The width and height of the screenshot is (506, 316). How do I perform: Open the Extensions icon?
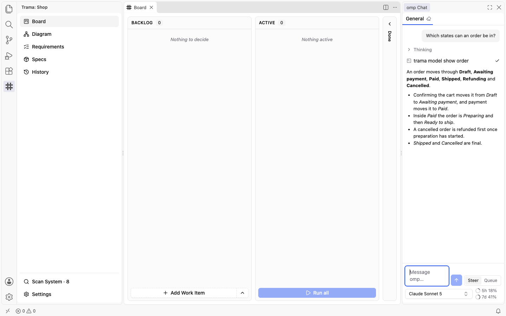(9, 71)
